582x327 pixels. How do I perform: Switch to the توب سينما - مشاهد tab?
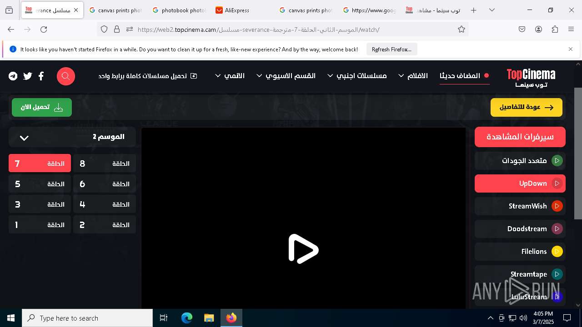coord(432,10)
